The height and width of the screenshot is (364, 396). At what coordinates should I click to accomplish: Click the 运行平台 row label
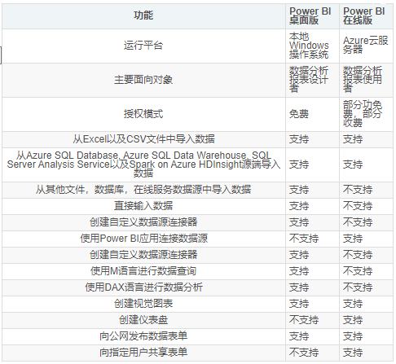tap(143, 46)
